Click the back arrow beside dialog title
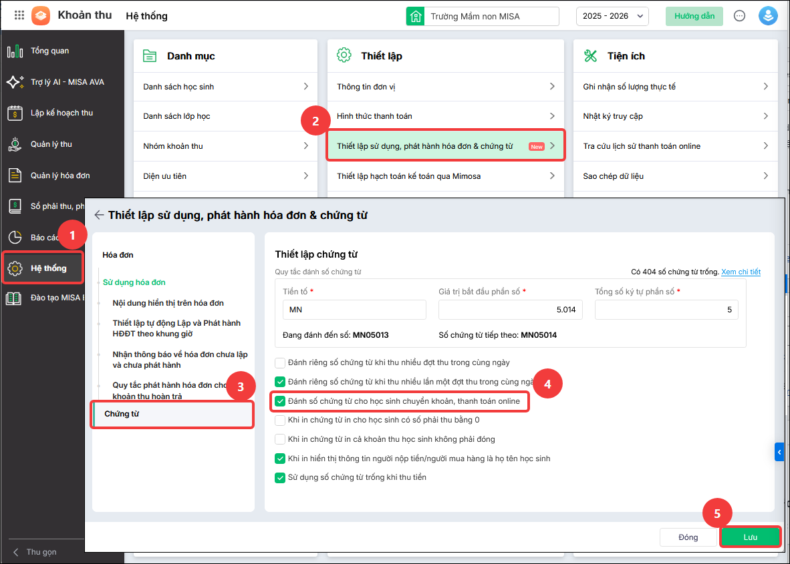790x564 pixels. click(99, 215)
